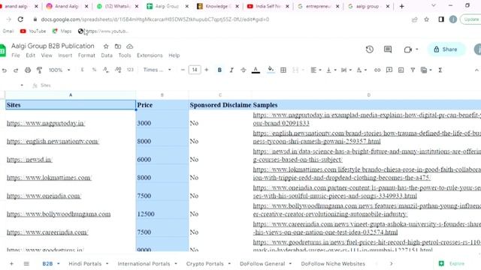Open the Extensions menu

[x=150, y=55]
